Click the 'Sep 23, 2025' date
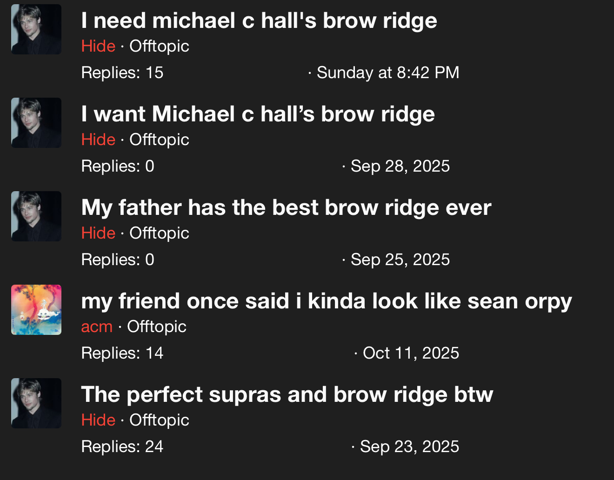This screenshot has width=614, height=480. click(409, 447)
